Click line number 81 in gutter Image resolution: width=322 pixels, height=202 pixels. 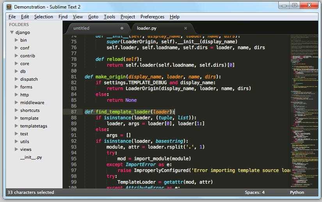[74, 77]
